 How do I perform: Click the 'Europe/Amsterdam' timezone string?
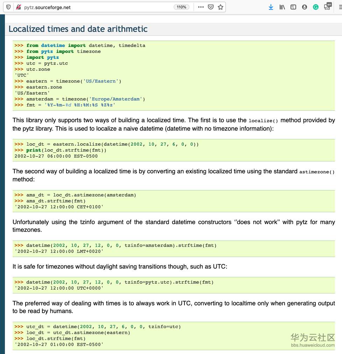click(116, 99)
